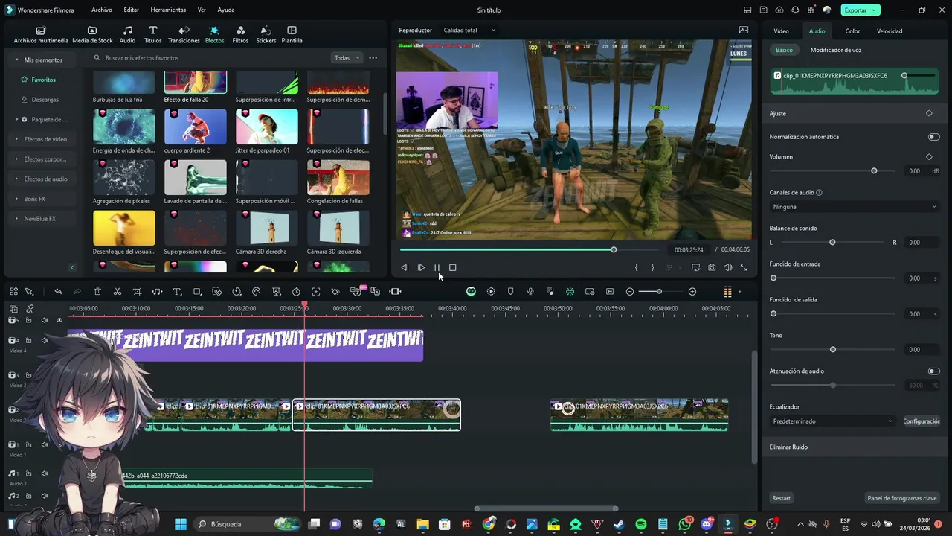This screenshot has width=952, height=536.
Task: Adjust the Tono slider
Action: tap(833, 349)
